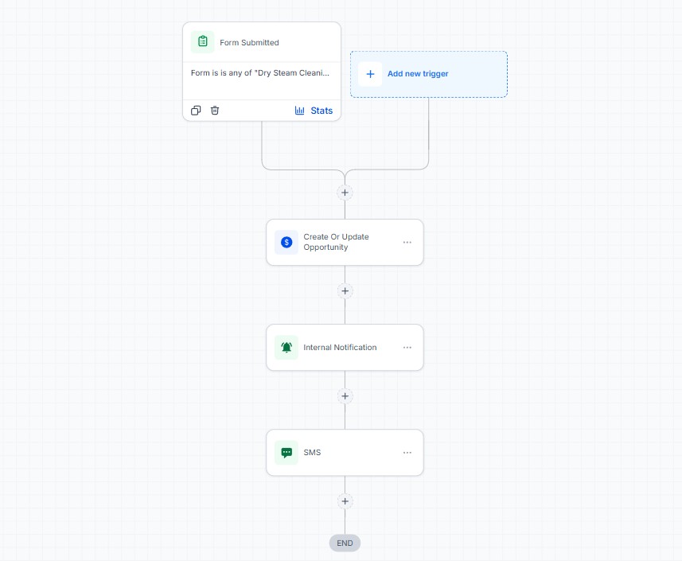Viewport: 682px width, 561px height.
Task: Open the Internal Notification action
Action: point(345,348)
